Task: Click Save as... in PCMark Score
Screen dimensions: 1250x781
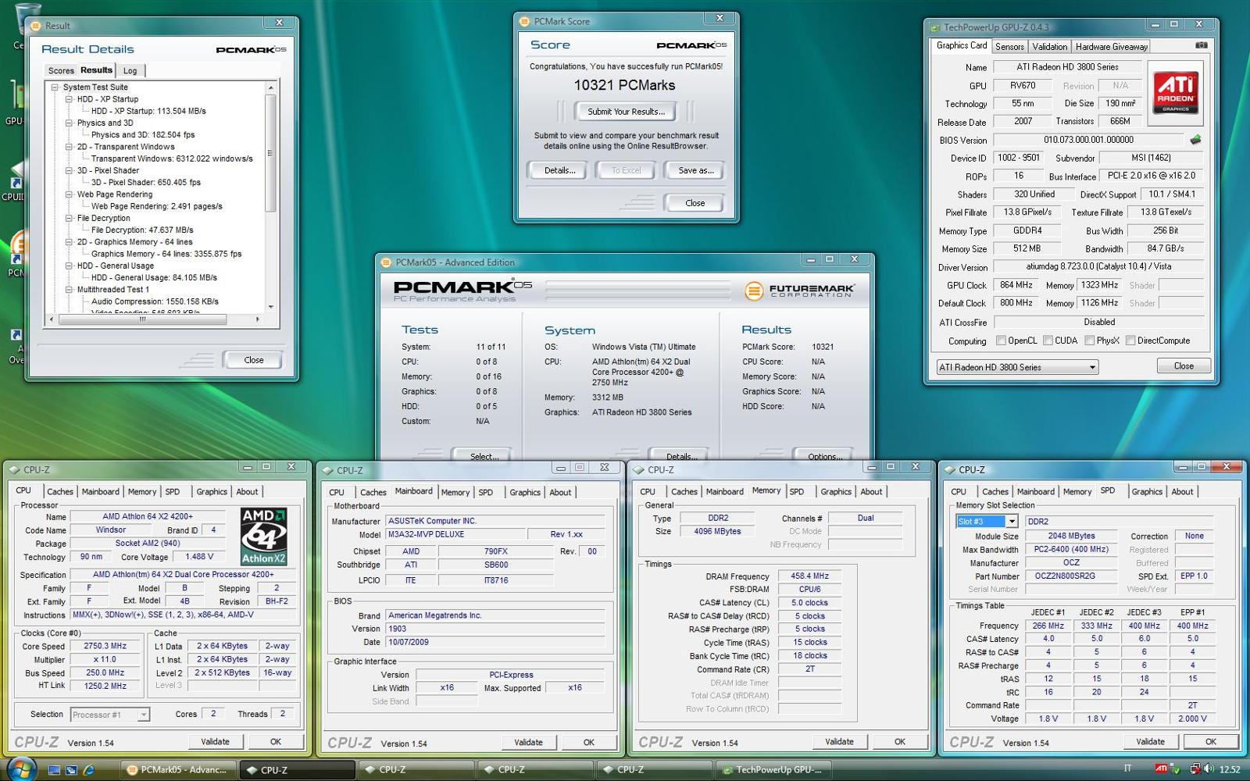Action: (695, 170)
